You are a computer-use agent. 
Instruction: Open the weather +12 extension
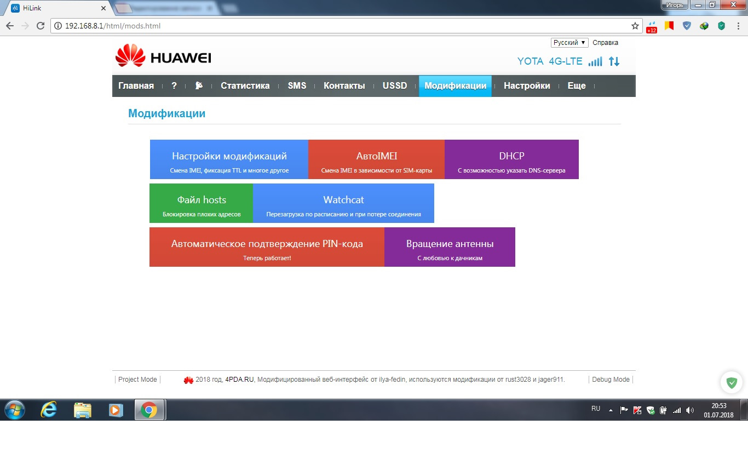[652, 26]
